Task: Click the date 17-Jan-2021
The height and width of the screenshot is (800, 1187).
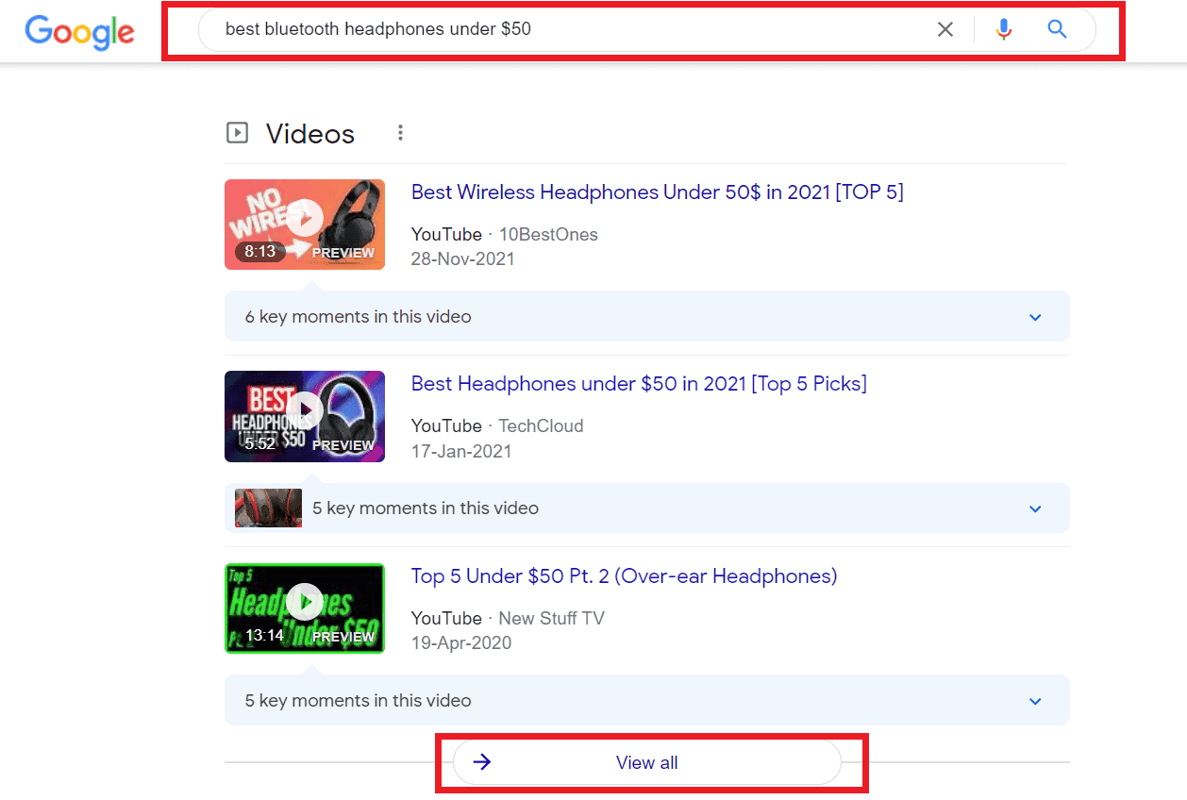Action: pos(461,451)
